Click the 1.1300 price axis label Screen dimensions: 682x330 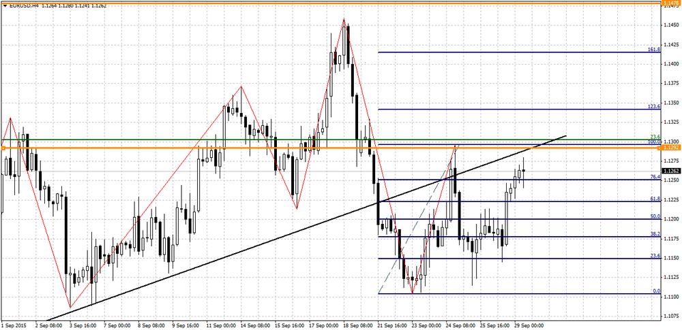670,142
